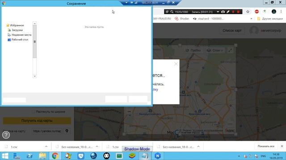Screen dimensions: 286x160
Task: Click the Пробки traffic button on the map
Action: pyautogui.click(x=193, y=50)
